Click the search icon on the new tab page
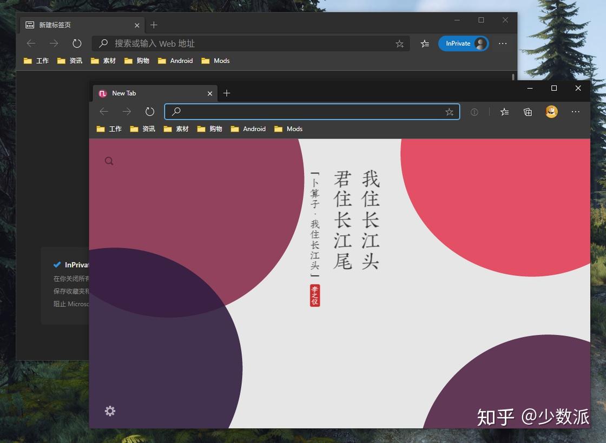 click(x=109, y=161)
